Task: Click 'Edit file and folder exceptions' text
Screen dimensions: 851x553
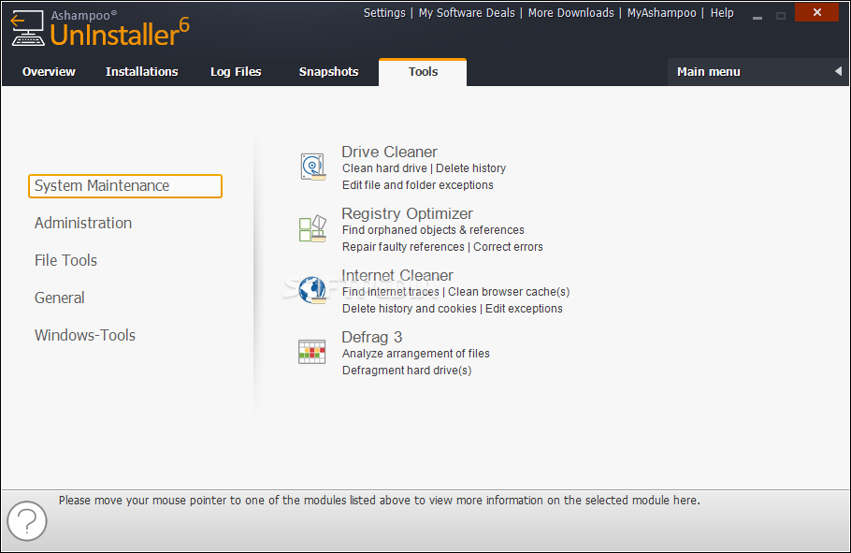Action: tap(418, 185)
